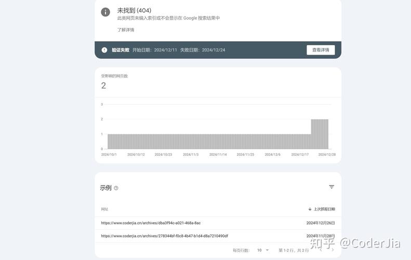Click the 未找到 (404) heading
The image size is (411, 260).
point(134,10)
